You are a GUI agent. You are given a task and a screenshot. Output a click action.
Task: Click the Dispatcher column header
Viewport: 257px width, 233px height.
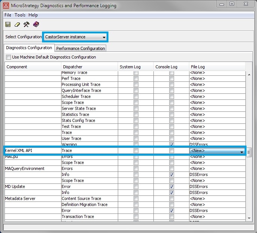[89, 67]
